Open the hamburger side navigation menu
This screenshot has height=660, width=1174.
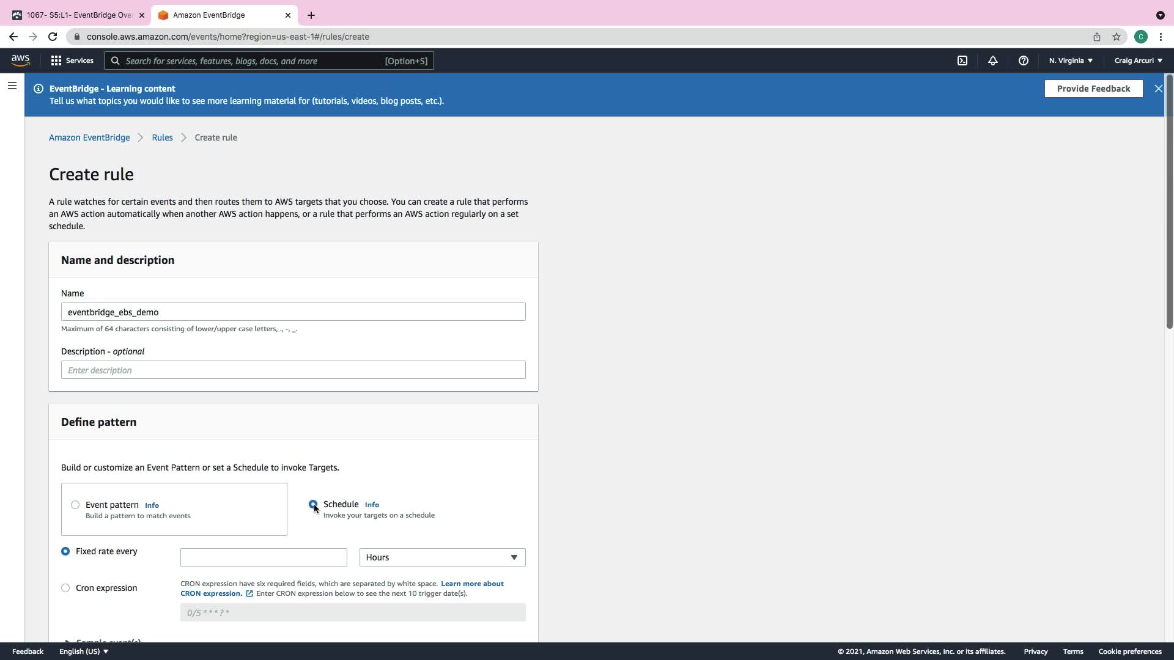pyautogui.click(x=12, y=86)
